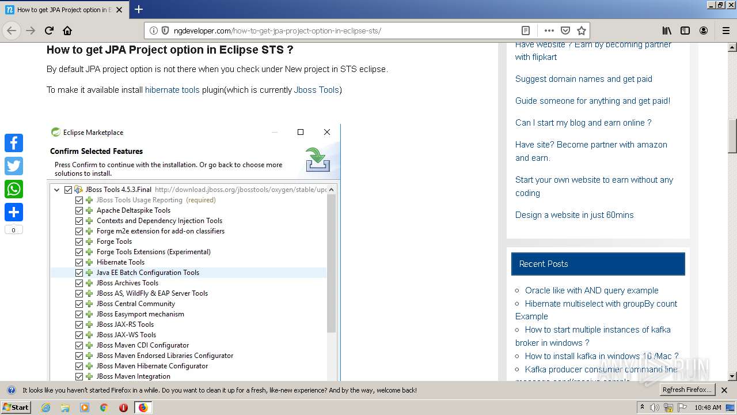Open 'Oracle like with AND query example' post

pos(591,290)
